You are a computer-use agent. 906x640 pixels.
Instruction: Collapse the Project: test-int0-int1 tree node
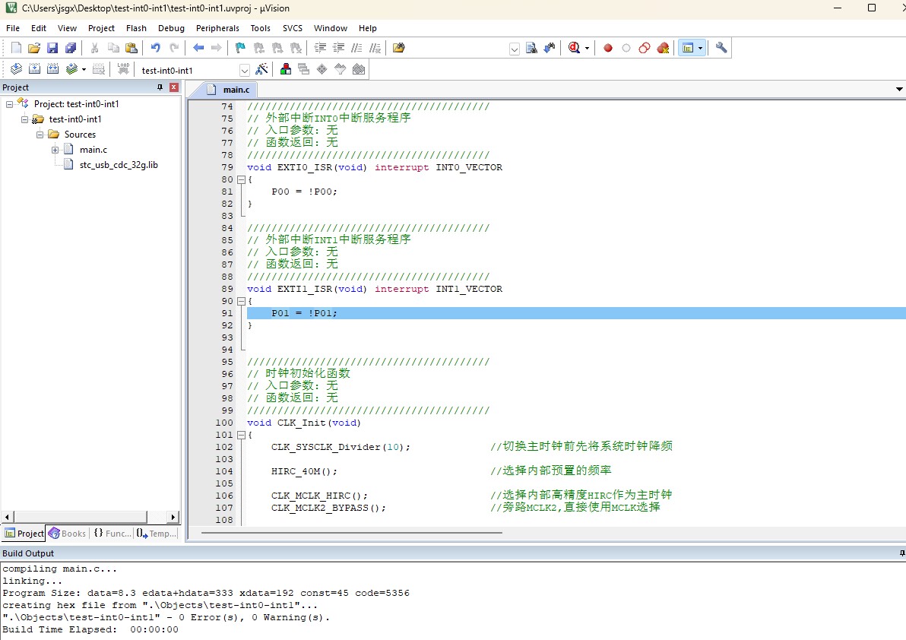pyautogui.click(x=9, y=105)
